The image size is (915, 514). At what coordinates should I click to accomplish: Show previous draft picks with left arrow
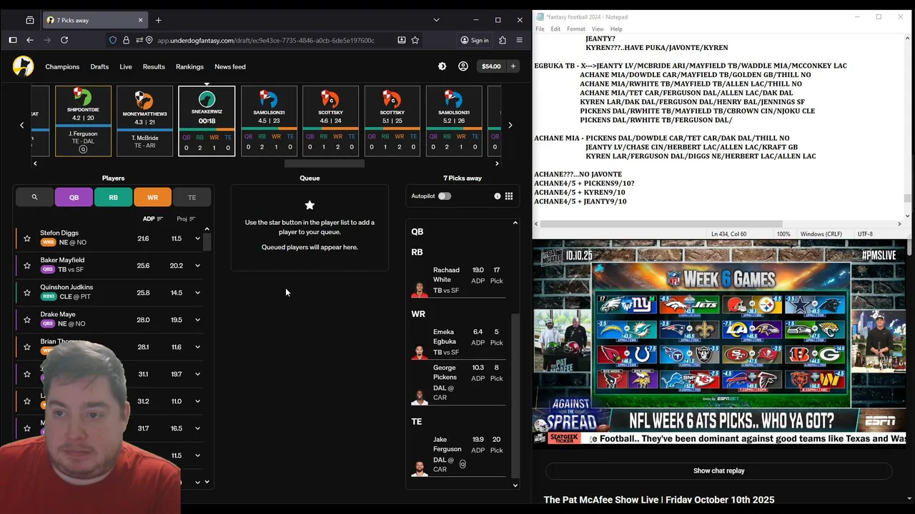click(21, 125)
